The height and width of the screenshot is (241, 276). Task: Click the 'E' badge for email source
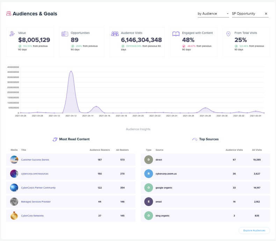[x=148, y=201]
